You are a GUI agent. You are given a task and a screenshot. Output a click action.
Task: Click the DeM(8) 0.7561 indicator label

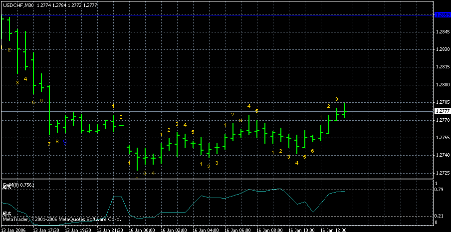coord(19,184)
